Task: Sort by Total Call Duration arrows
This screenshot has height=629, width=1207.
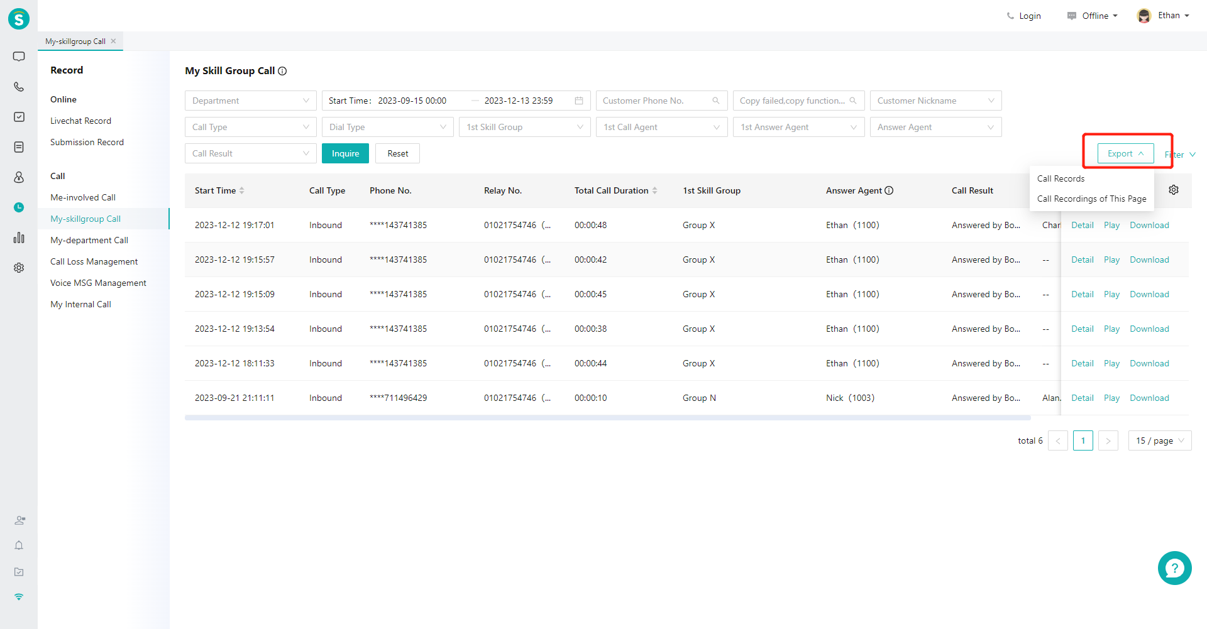Action: point(655,190)
